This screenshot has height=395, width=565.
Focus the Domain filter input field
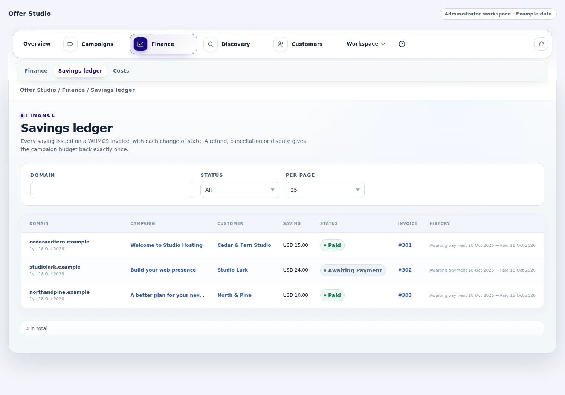112,190
